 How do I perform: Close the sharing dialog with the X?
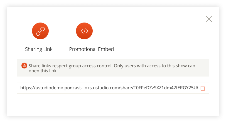pyautogui.click(x=209, y=19)
